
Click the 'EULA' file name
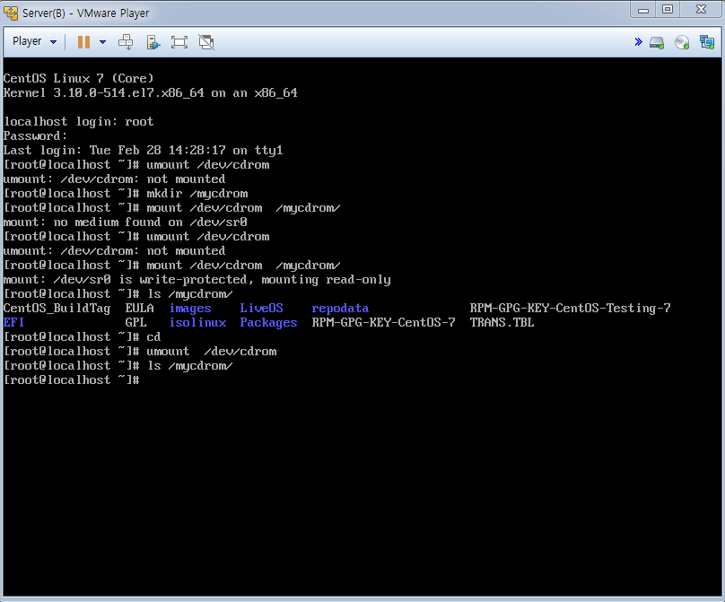[x=139, y=308]
